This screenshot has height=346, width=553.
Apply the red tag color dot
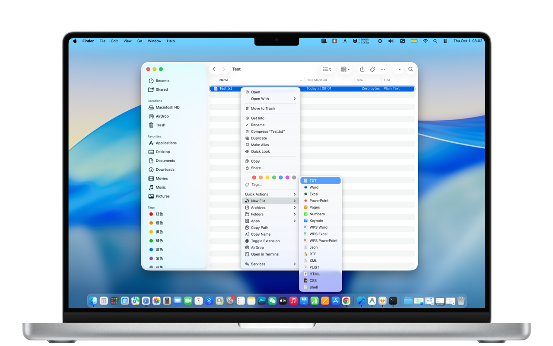254,177
